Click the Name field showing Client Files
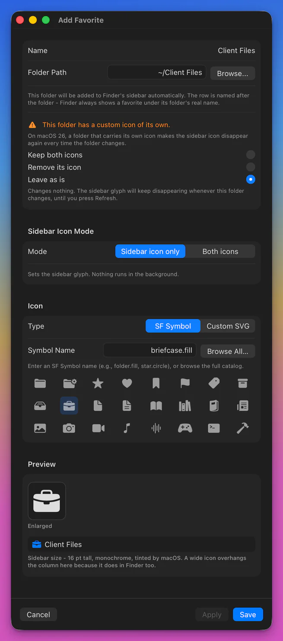 236,51
